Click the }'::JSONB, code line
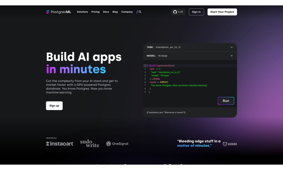283x170 pixels. click(x=155, y=79)
